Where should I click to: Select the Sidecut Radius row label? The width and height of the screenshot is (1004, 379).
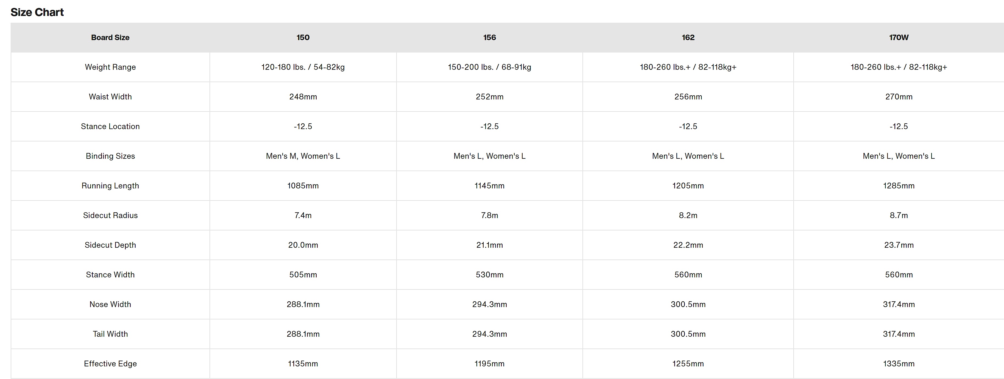click(110, 215)
